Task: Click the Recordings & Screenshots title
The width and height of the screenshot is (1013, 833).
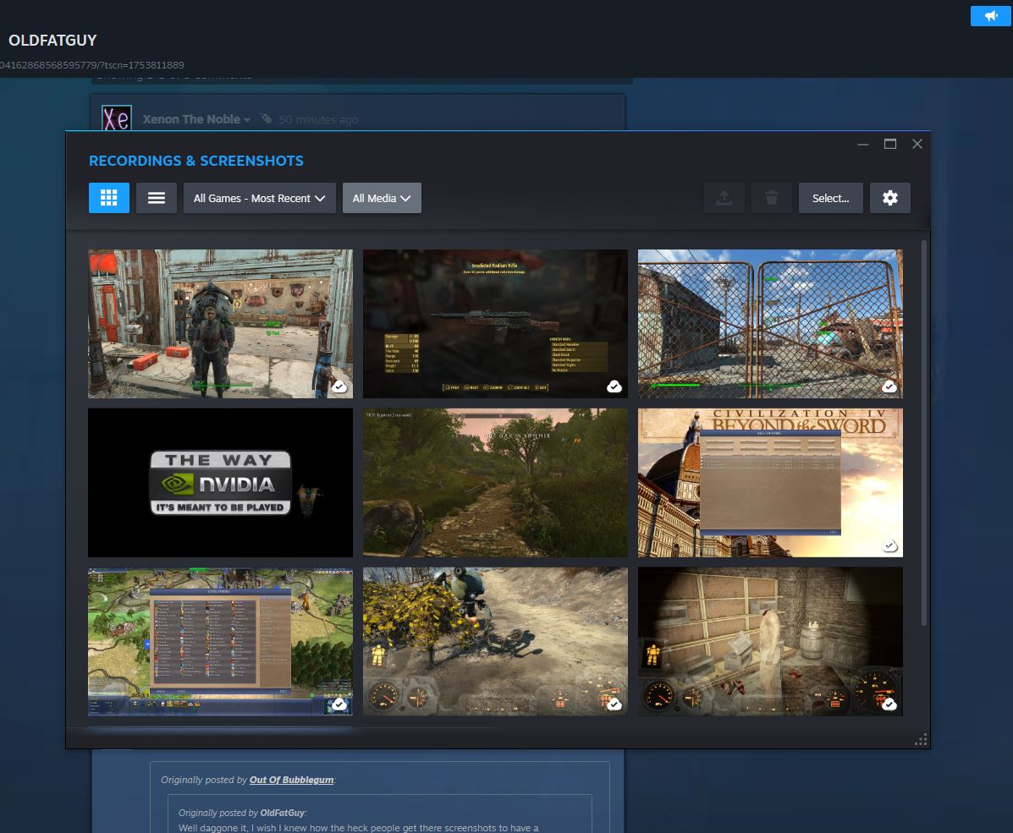Action: [195, 161]
